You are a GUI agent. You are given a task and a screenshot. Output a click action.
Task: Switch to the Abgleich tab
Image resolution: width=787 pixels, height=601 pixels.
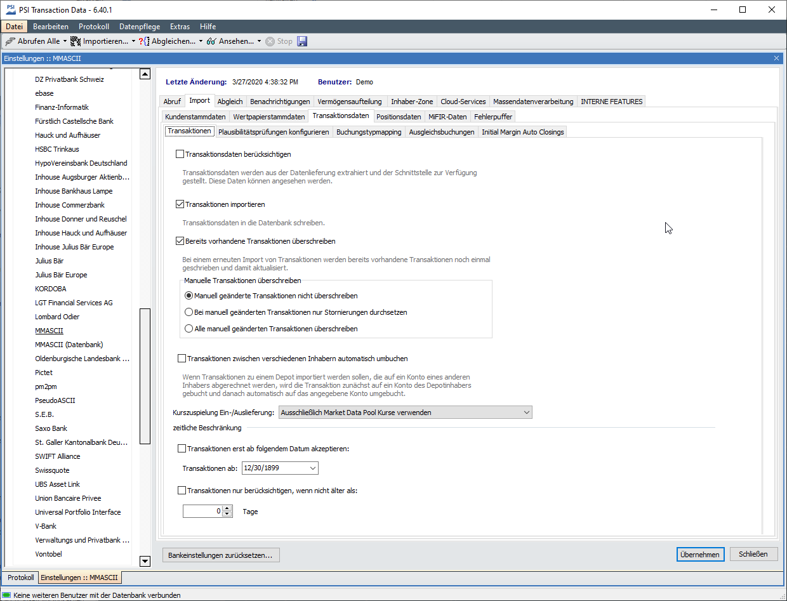tap(230, 102)
